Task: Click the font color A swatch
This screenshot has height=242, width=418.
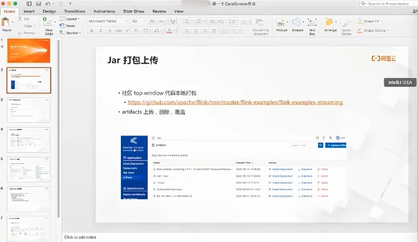Action: point(169,30)
